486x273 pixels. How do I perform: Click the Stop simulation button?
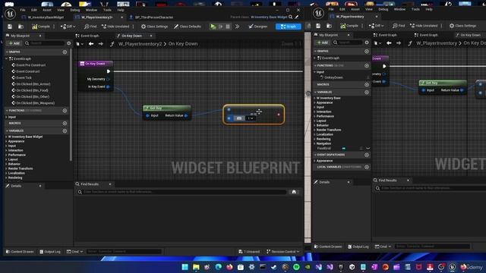pos(228,27)
